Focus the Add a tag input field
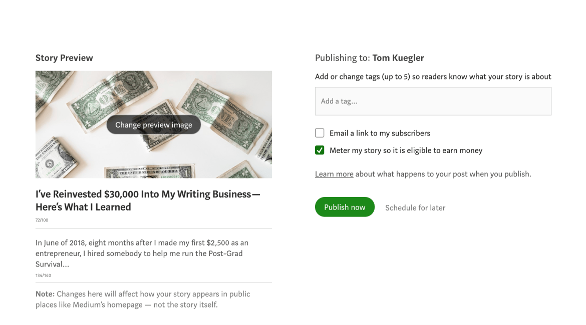Screen dimensions: 586x325 pos(433,101)
